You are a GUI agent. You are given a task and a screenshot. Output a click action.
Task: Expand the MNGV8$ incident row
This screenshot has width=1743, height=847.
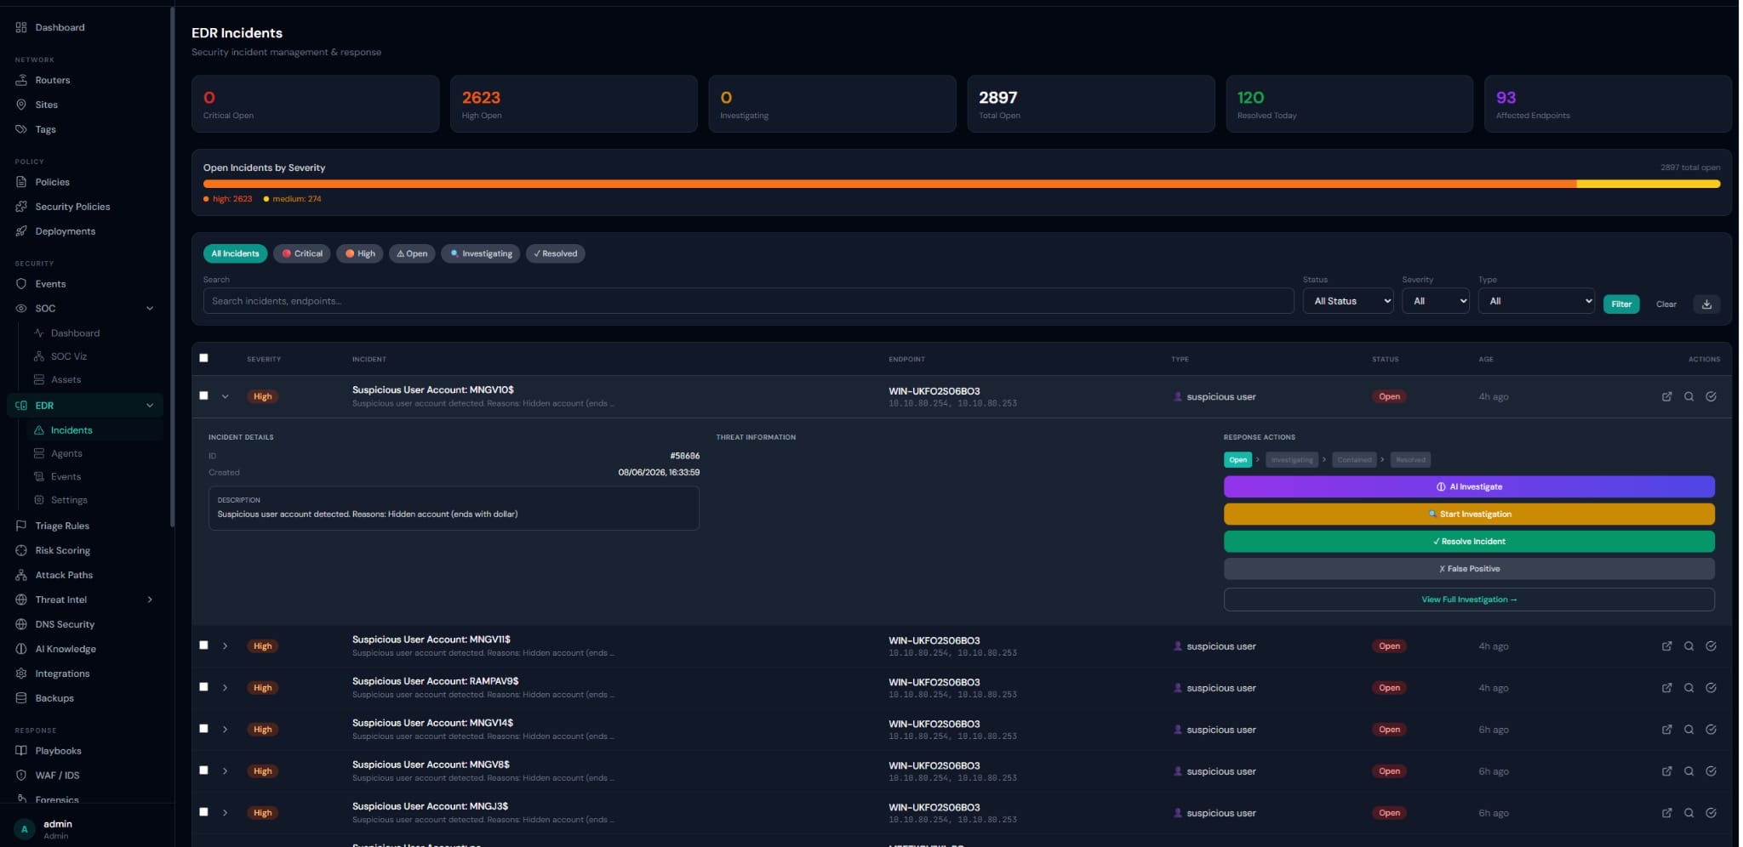tap(226, 771)
